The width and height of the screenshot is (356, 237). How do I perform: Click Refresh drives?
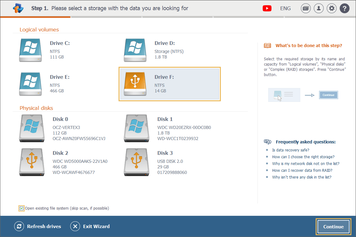38,227
